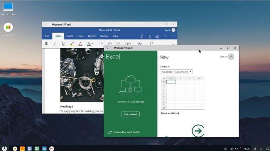Viewport: 270px width, 151px height.
Task: Click the machine parts image in Word document
Action: (82, 75)
